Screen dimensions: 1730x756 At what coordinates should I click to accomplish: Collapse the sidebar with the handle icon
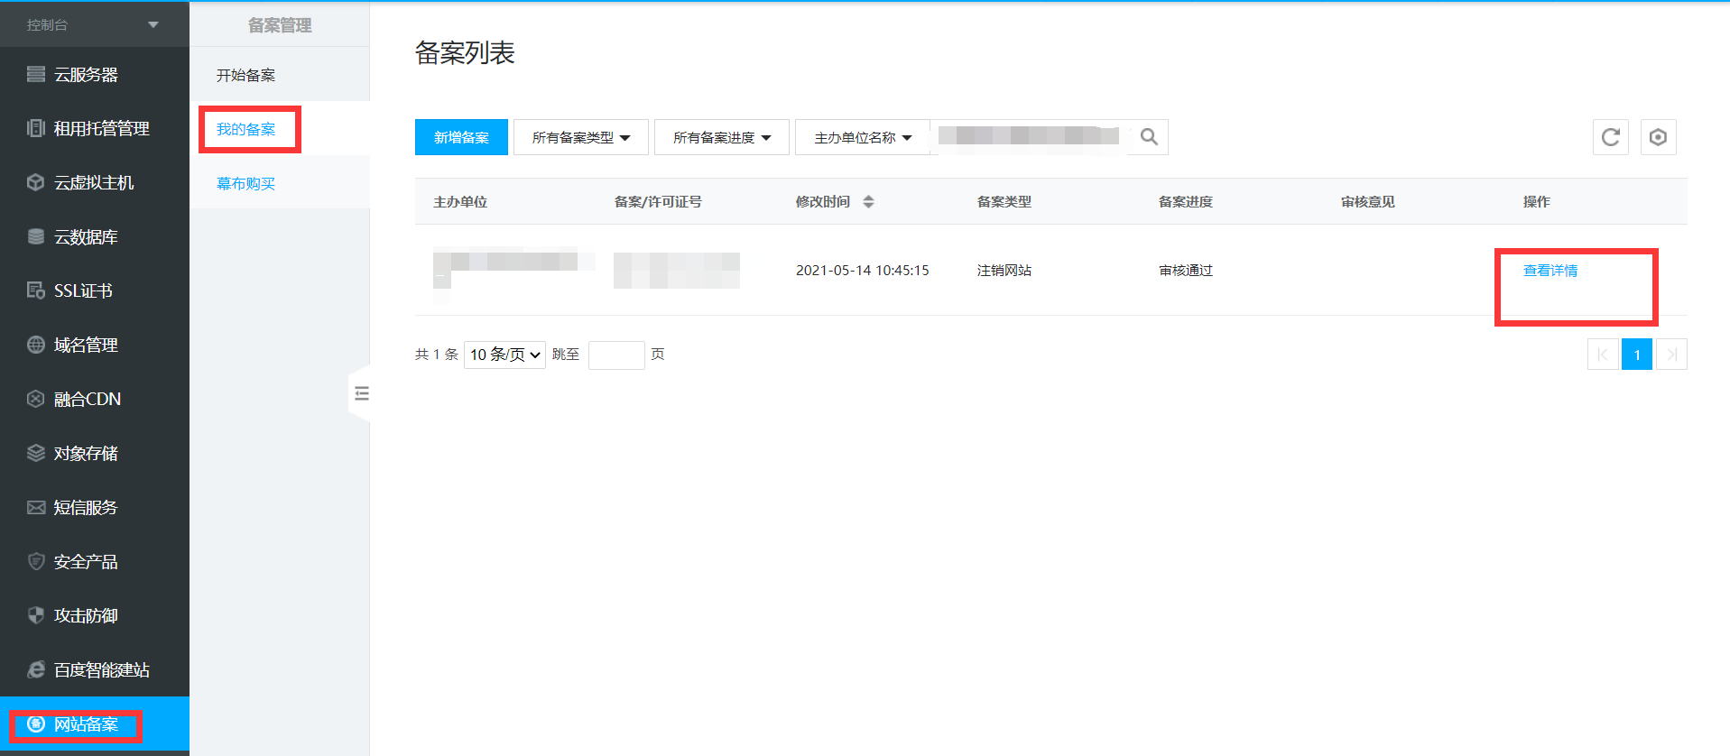(361, 393)
